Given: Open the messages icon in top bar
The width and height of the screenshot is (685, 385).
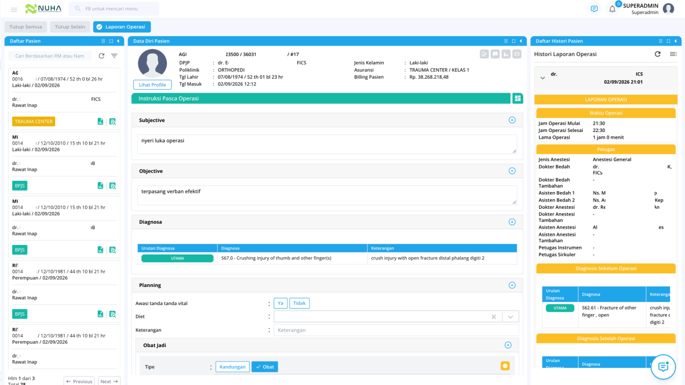Looking at the screenshot, I should pyautogui.click(x=594, y=9).
